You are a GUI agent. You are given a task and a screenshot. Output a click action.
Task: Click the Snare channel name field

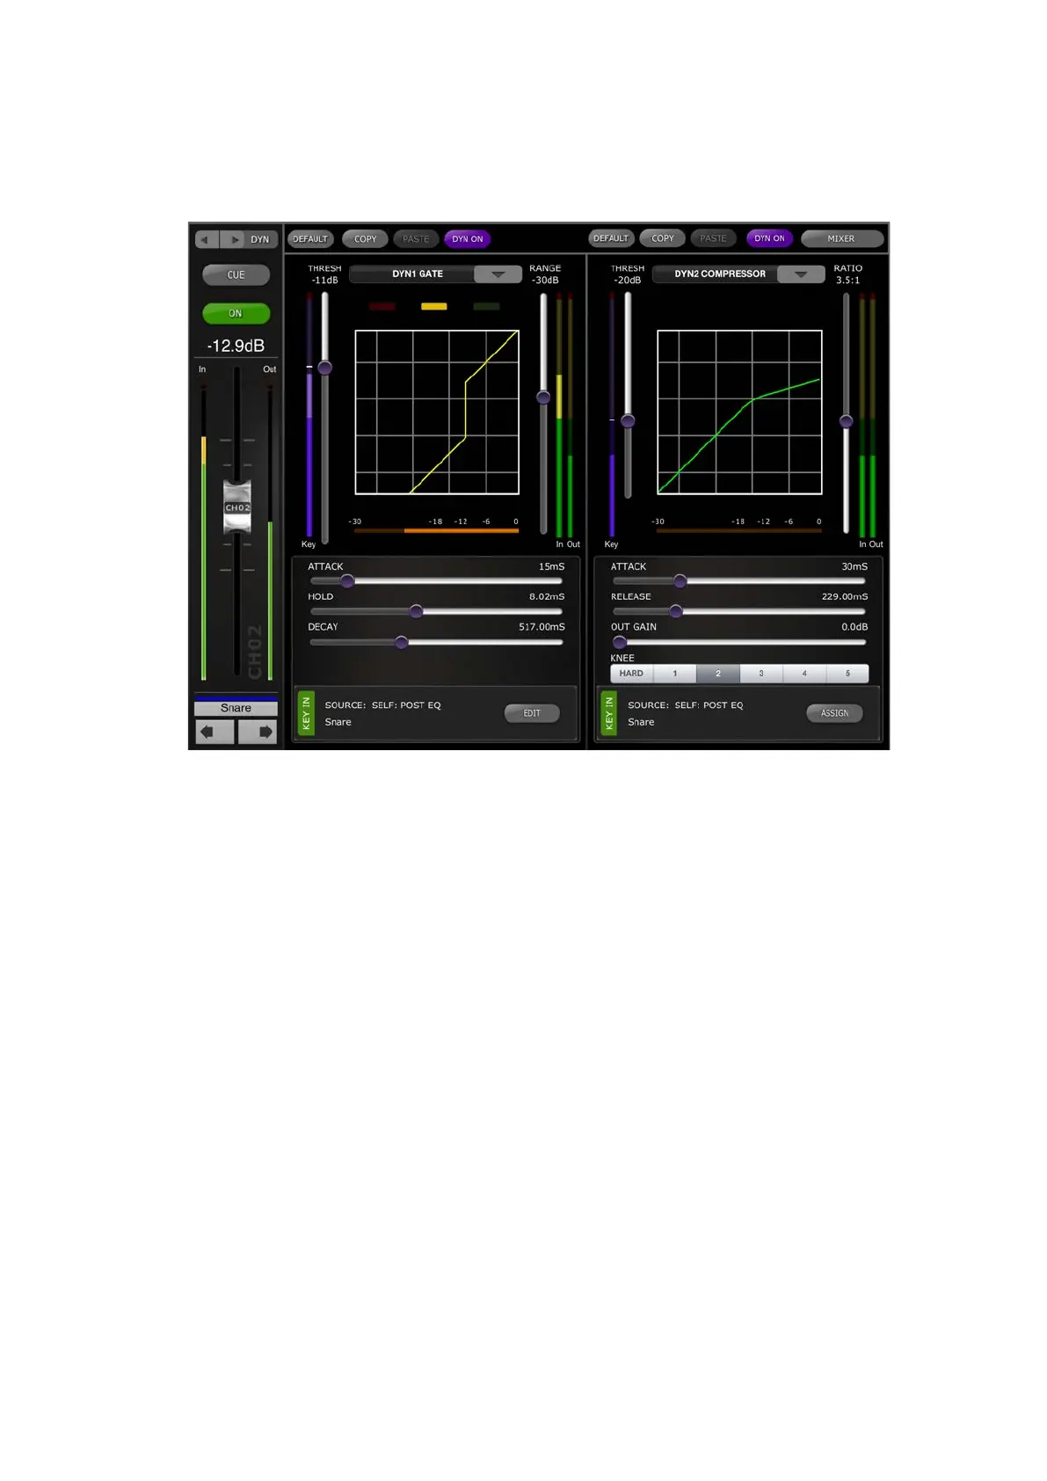pos(236,708)
